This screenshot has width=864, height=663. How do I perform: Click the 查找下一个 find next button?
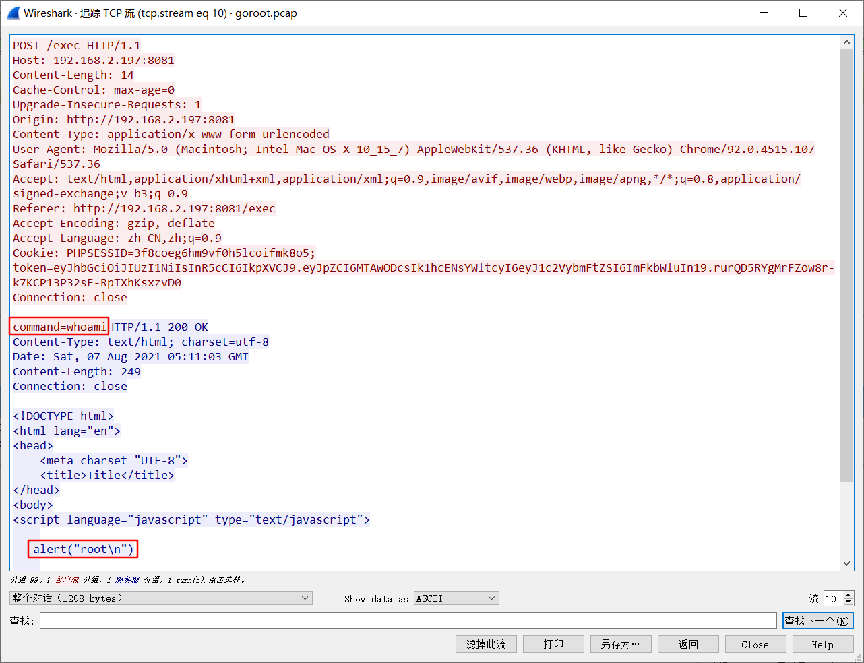coord(818,621)
